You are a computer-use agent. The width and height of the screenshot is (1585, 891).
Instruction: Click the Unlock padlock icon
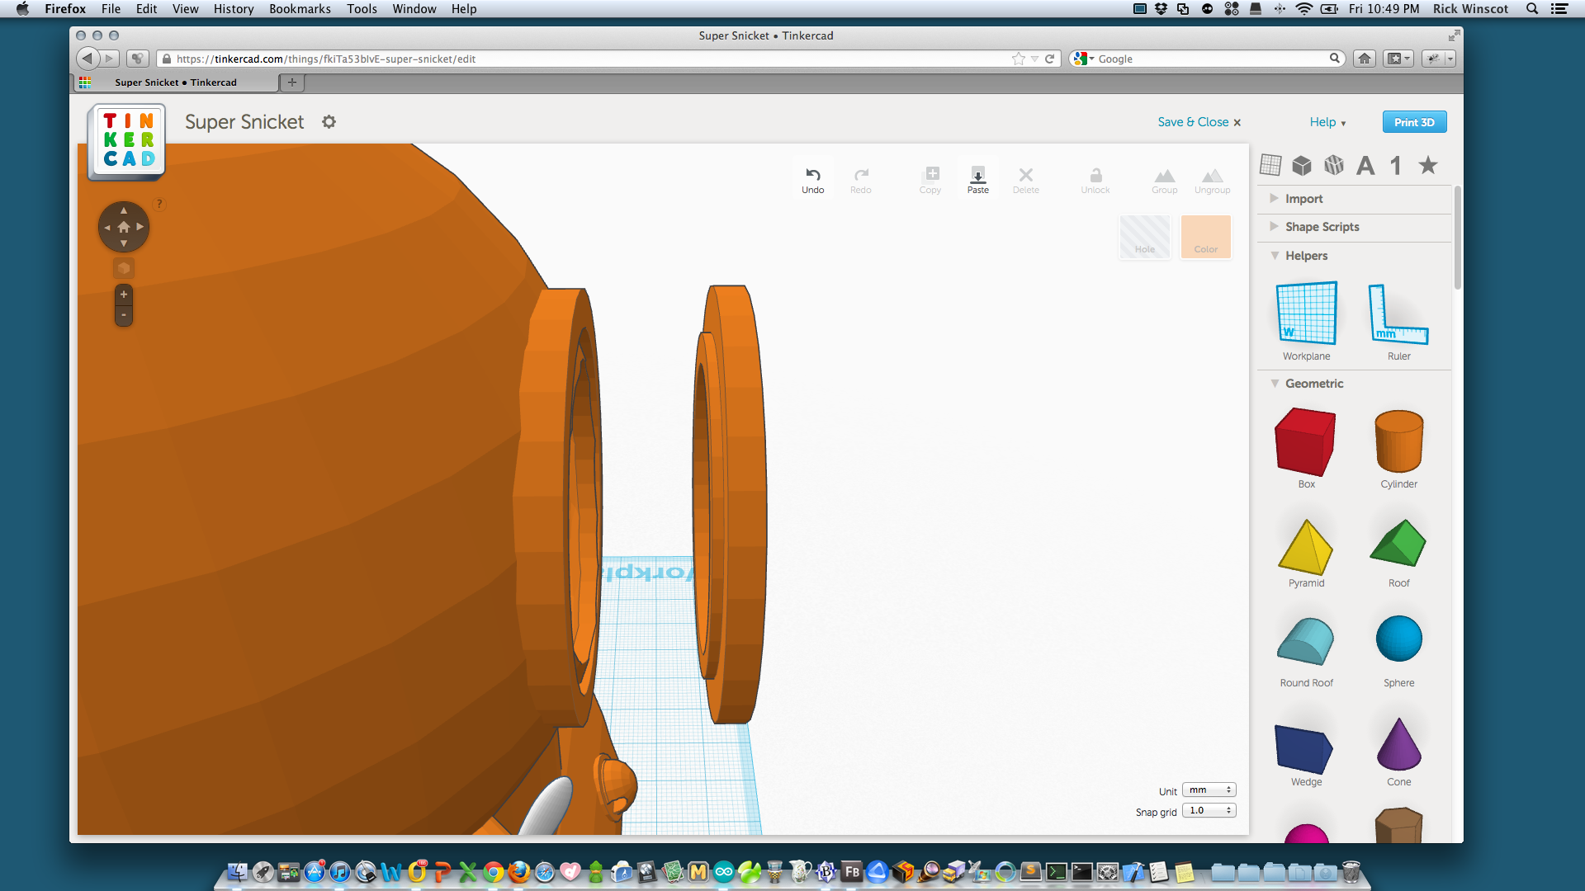pyautogui.click(x=1095, y=175)
